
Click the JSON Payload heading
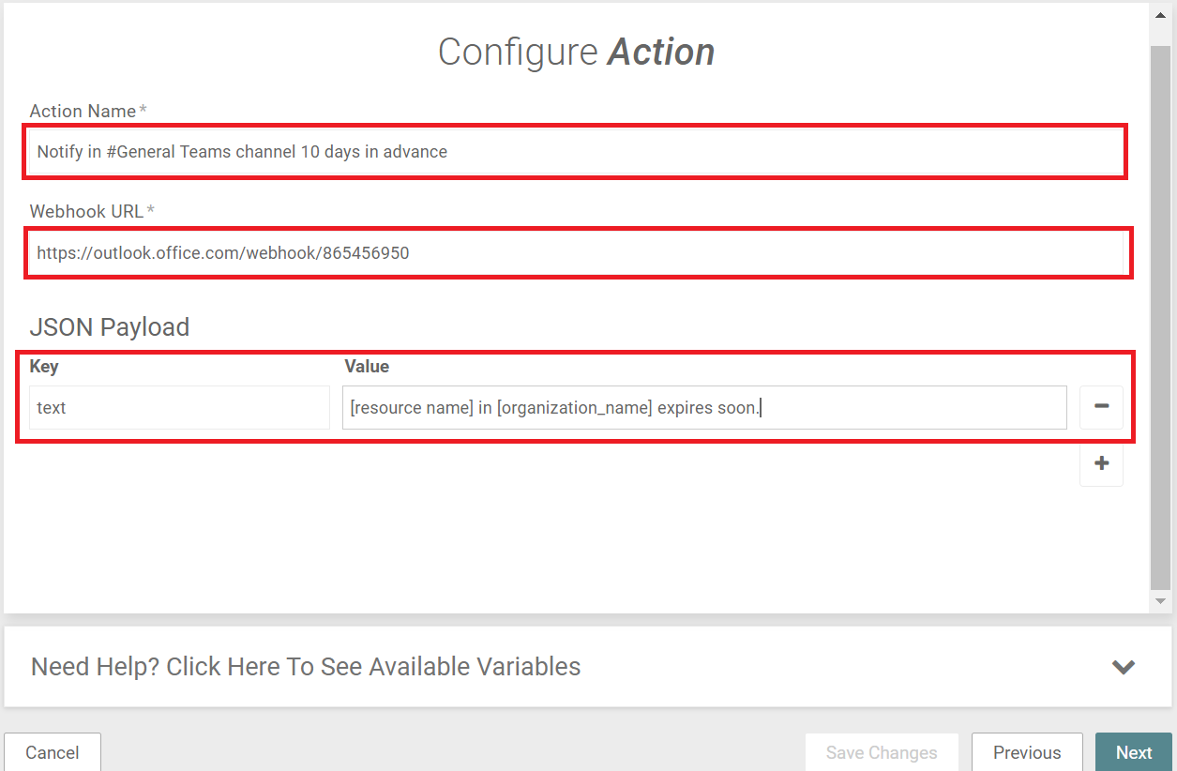tap(110, 327)
